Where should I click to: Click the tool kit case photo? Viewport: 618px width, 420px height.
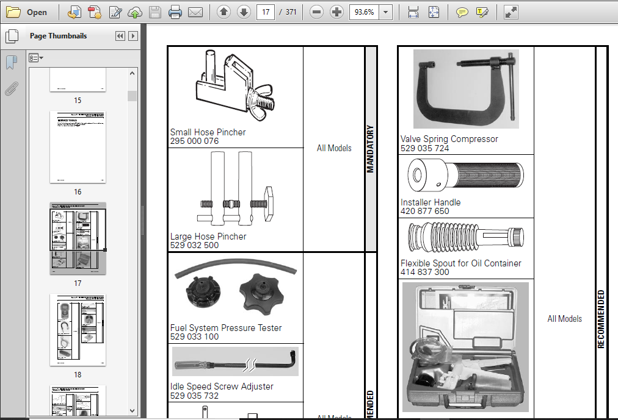click(465, 347)
